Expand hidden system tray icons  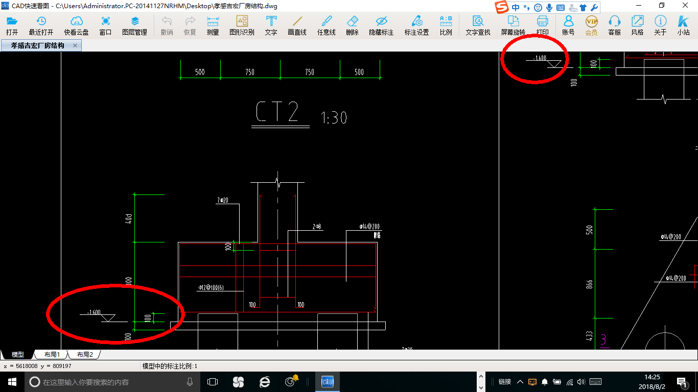[520, 382]
